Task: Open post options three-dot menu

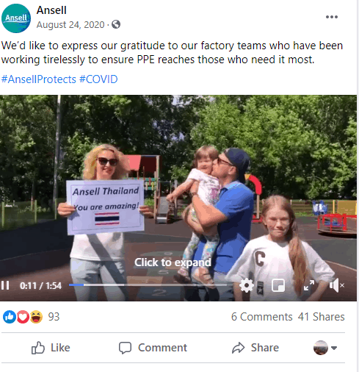Action: click(x=332, y=17)
